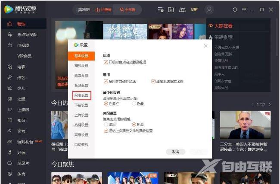Viewport: 280px width, 184px height.
Task: Toggle 禁用界面硬件加速 checkbox
Action: (106, 81)
